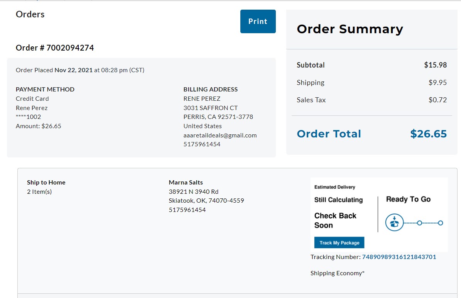Click the PAYMENT METHOD heading
The width and height of the screenshot is (461, 298).
coord(45,90)
